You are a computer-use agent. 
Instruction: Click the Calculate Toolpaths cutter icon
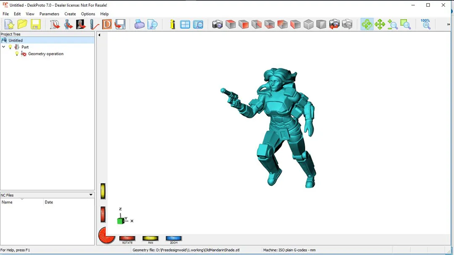(94, 24)
